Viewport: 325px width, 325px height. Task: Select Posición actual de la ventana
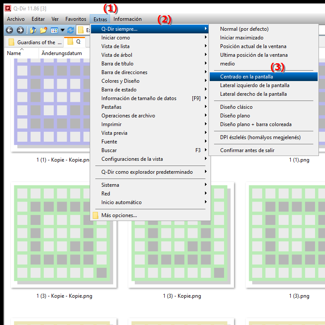click(x=263, y=46)
